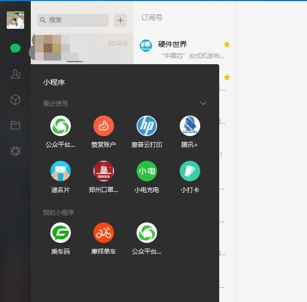The height and width of the screenshot is (302, 307).
Task: Launch the 小电充电 mini program
Action: tap(147, 177)
